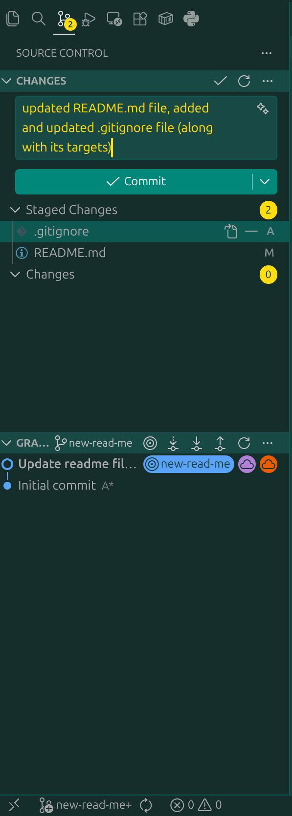Click the Push icon in the Graph toolbar
Screen dimensions: 292x816
220,443
